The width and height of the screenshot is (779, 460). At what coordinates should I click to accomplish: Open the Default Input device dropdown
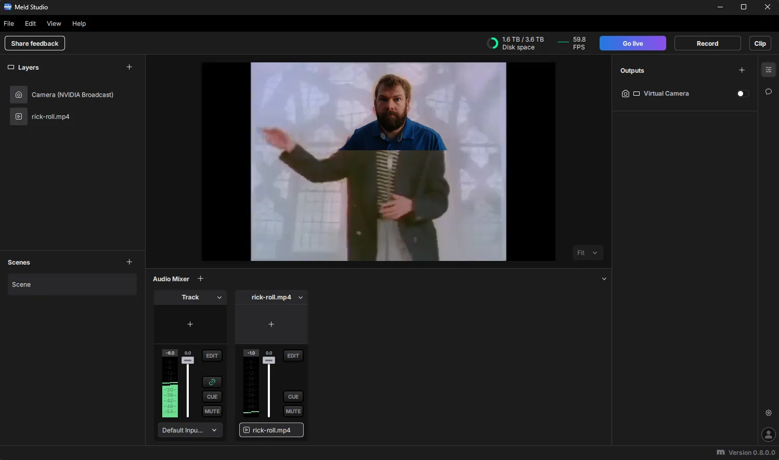tap(190, 430)
